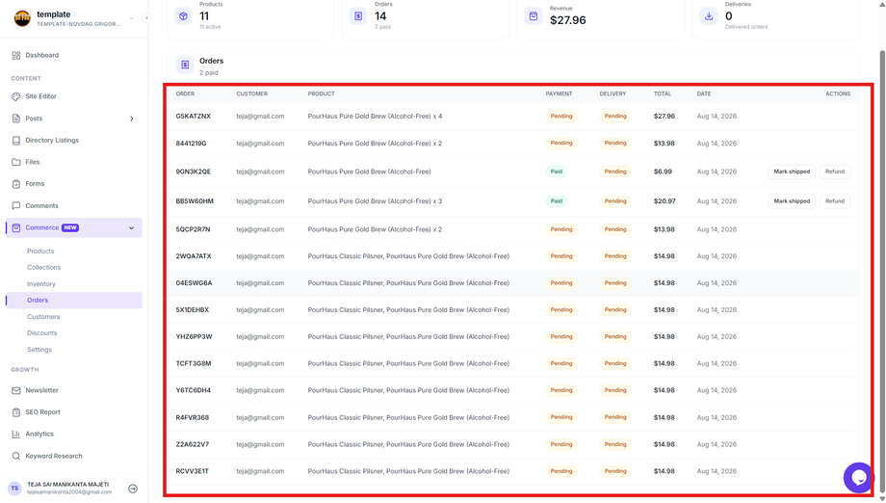Open Site Editor link
The image size is (886, 503).
(x=40, y=96)
